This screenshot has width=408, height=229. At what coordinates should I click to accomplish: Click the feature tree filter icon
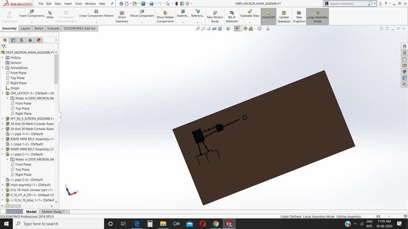tap(3, 47)
